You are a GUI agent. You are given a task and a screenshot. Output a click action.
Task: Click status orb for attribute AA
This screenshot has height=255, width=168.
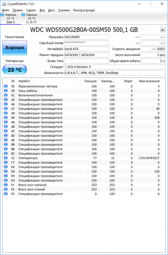[6, 122]
